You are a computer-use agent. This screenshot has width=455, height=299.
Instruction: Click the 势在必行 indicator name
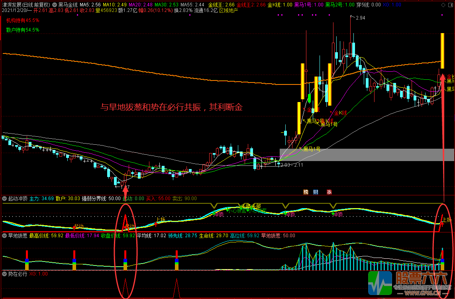(x=18, y=274)
